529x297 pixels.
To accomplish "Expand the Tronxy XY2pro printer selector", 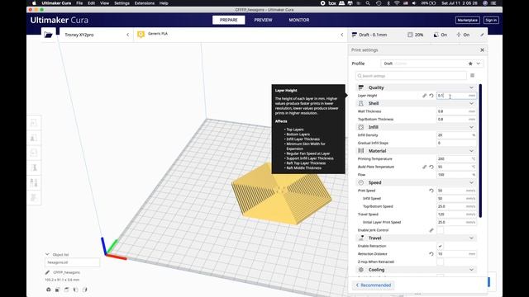I will tap(128, 35).
